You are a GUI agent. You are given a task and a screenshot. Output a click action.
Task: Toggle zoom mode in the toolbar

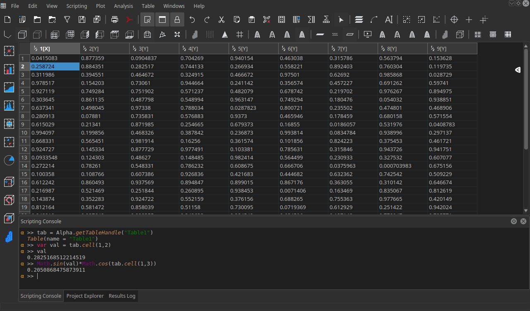click(147, 19)
